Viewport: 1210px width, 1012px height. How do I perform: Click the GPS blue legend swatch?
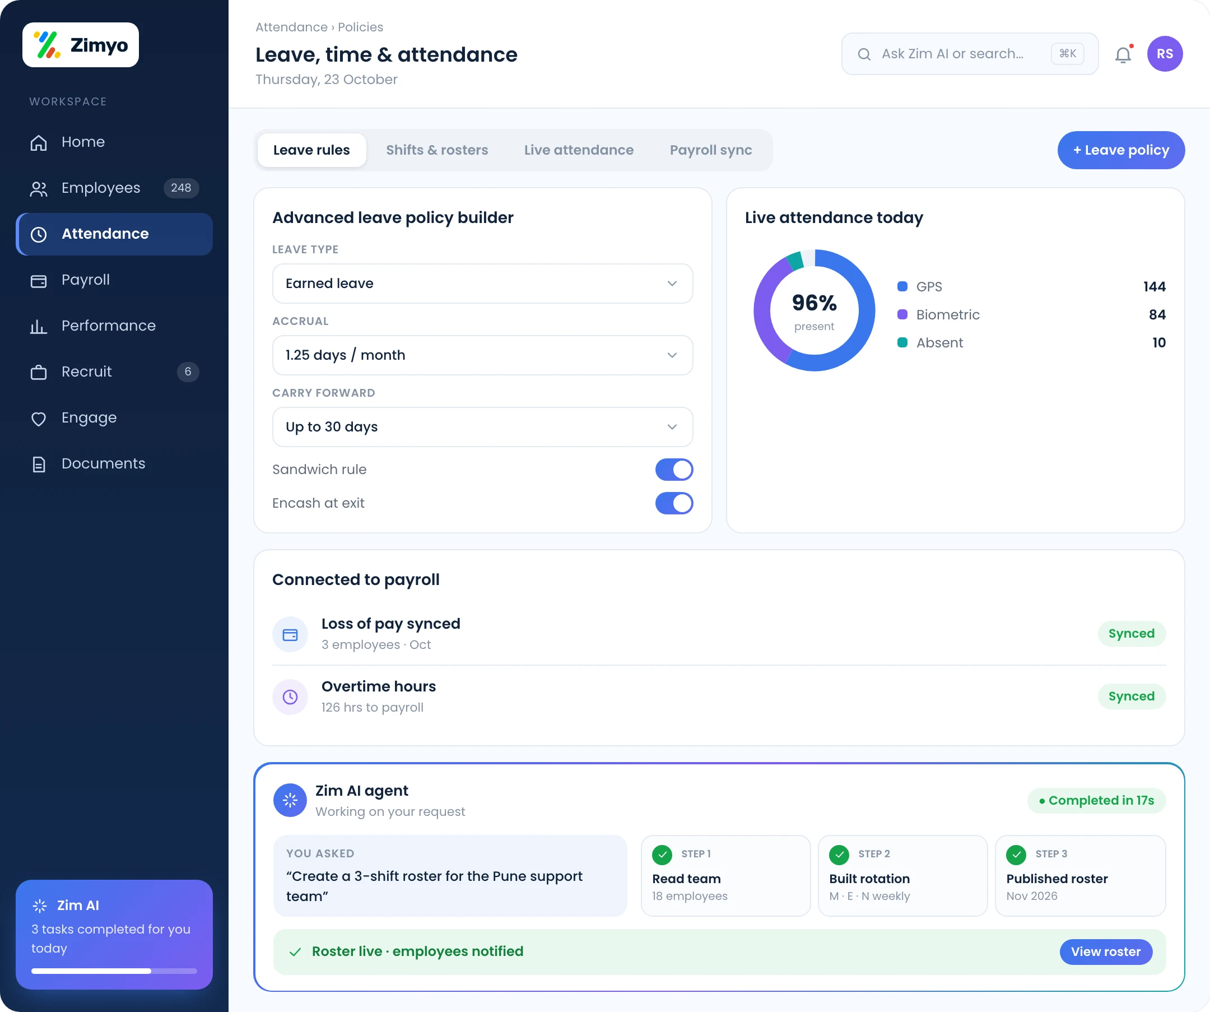click(x=902, y=286)
